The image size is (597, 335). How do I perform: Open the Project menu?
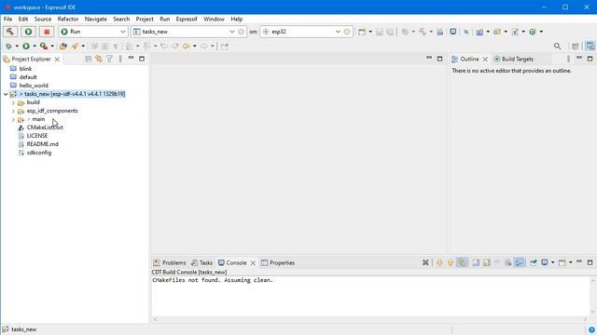145,19
